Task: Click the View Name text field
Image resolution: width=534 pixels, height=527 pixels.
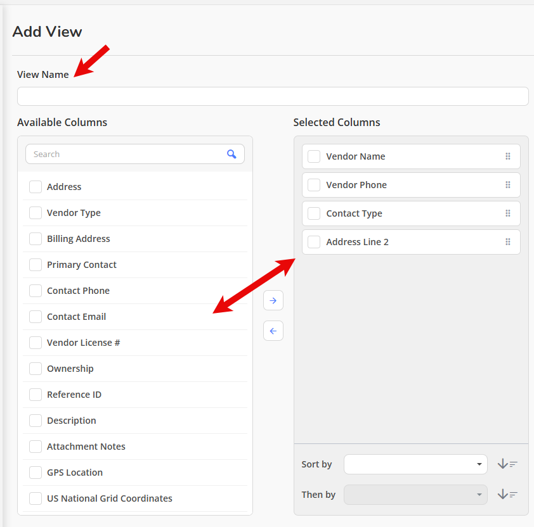Action: click(x=273, y=96)
